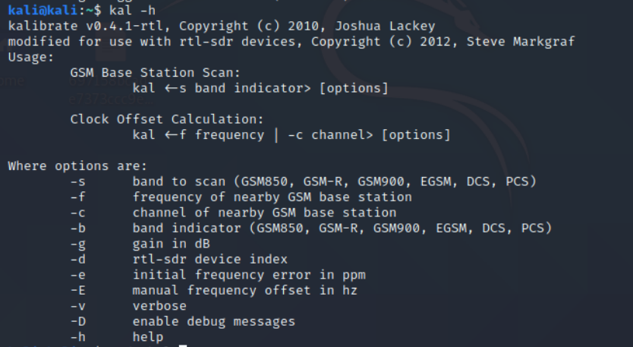Viewport: 633px width, 347px height.
Task: Click the kali@kali prompt text
Action: [x=43, y=10]
